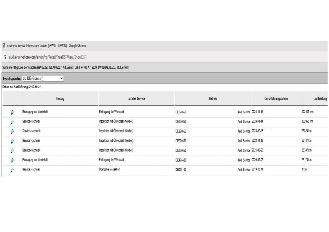Click Durchführungsdatum column header
This screenshot has width=329, height=232.
pos(276,99)
